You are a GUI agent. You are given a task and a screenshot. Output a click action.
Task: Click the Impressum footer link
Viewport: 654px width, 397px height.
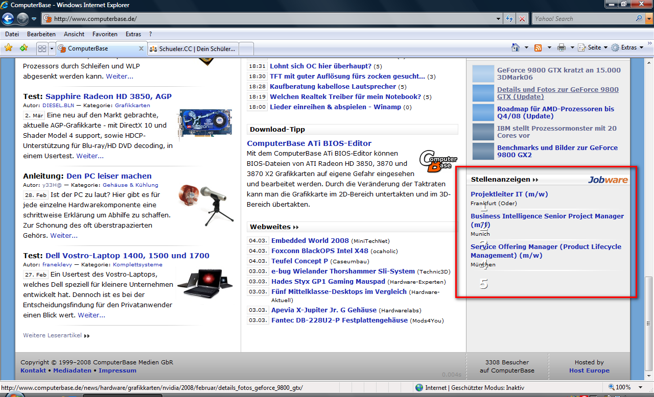point(118,370)
